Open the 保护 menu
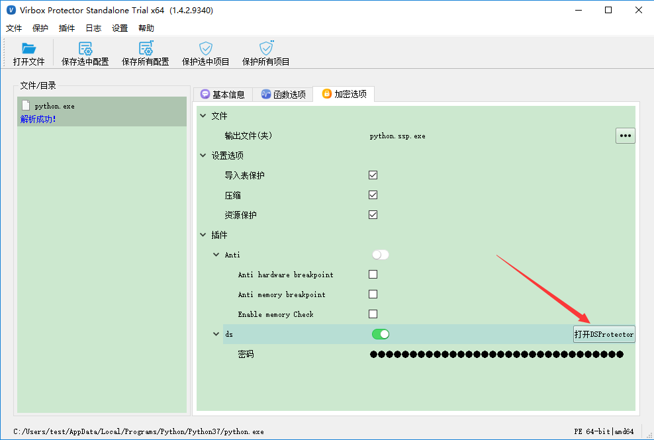Image resolution: width=654 pixels, height=440 pixels. click(40, 28)
